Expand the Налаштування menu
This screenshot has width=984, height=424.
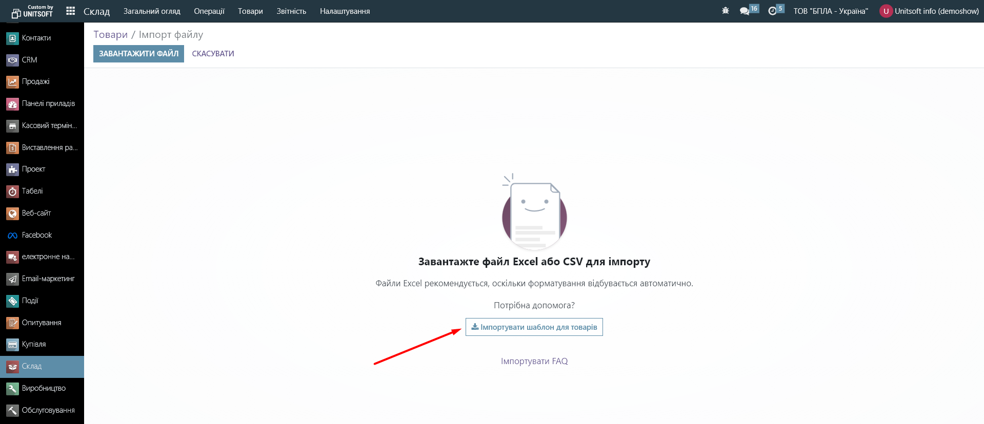point(345,11)
